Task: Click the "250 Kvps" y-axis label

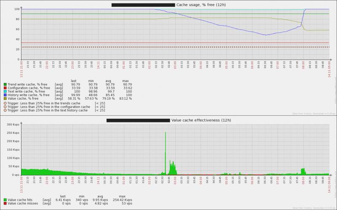Action: (13, 133)
